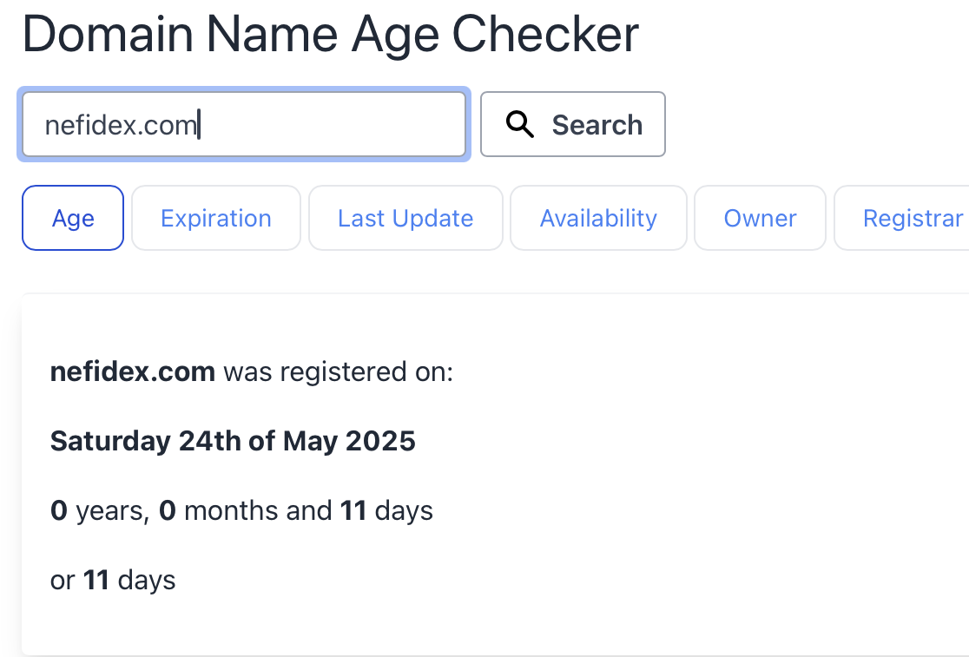The width and height of the screenshot is (969, 657).
Task: Click the Search button label
Action: pyautogui.click(x=597, y=125)
